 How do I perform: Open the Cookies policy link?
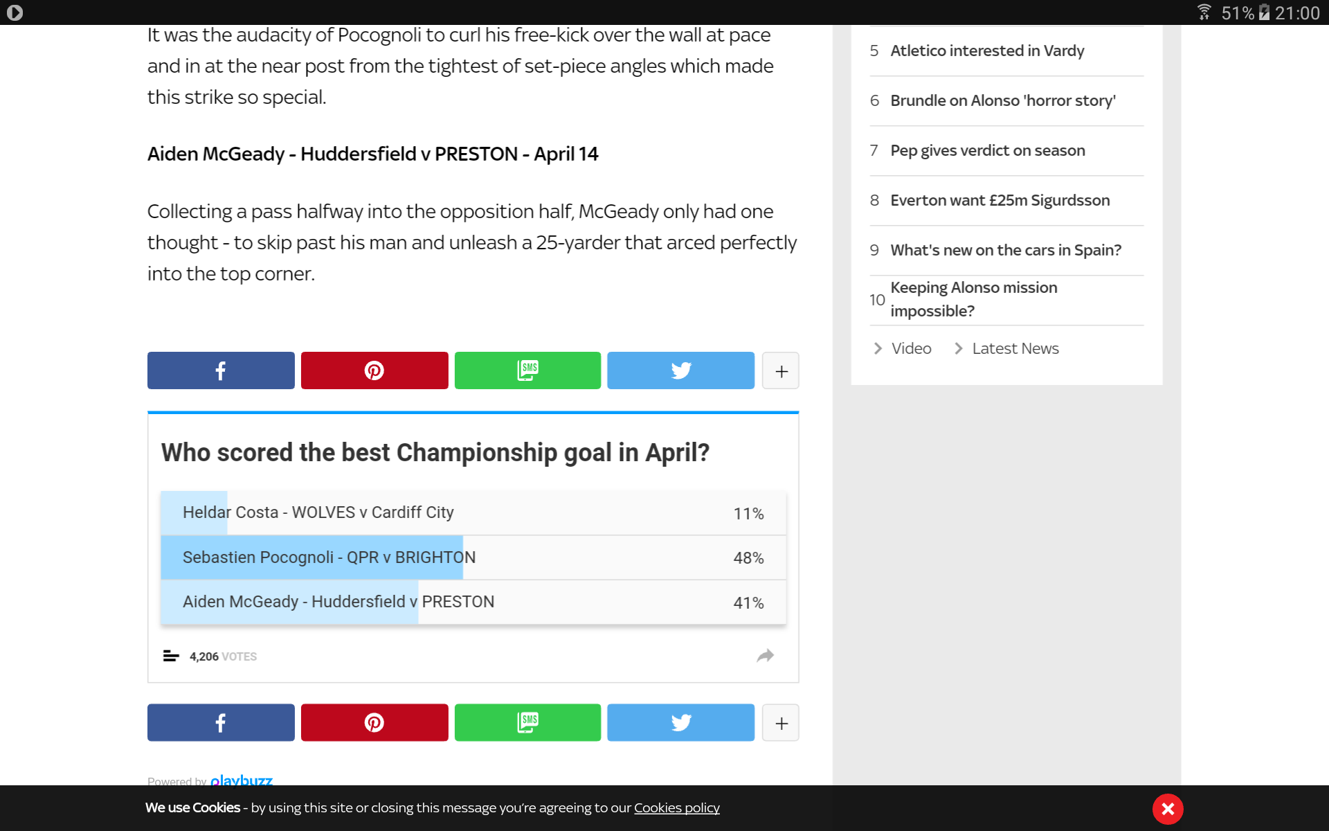[x=677, y=808]
